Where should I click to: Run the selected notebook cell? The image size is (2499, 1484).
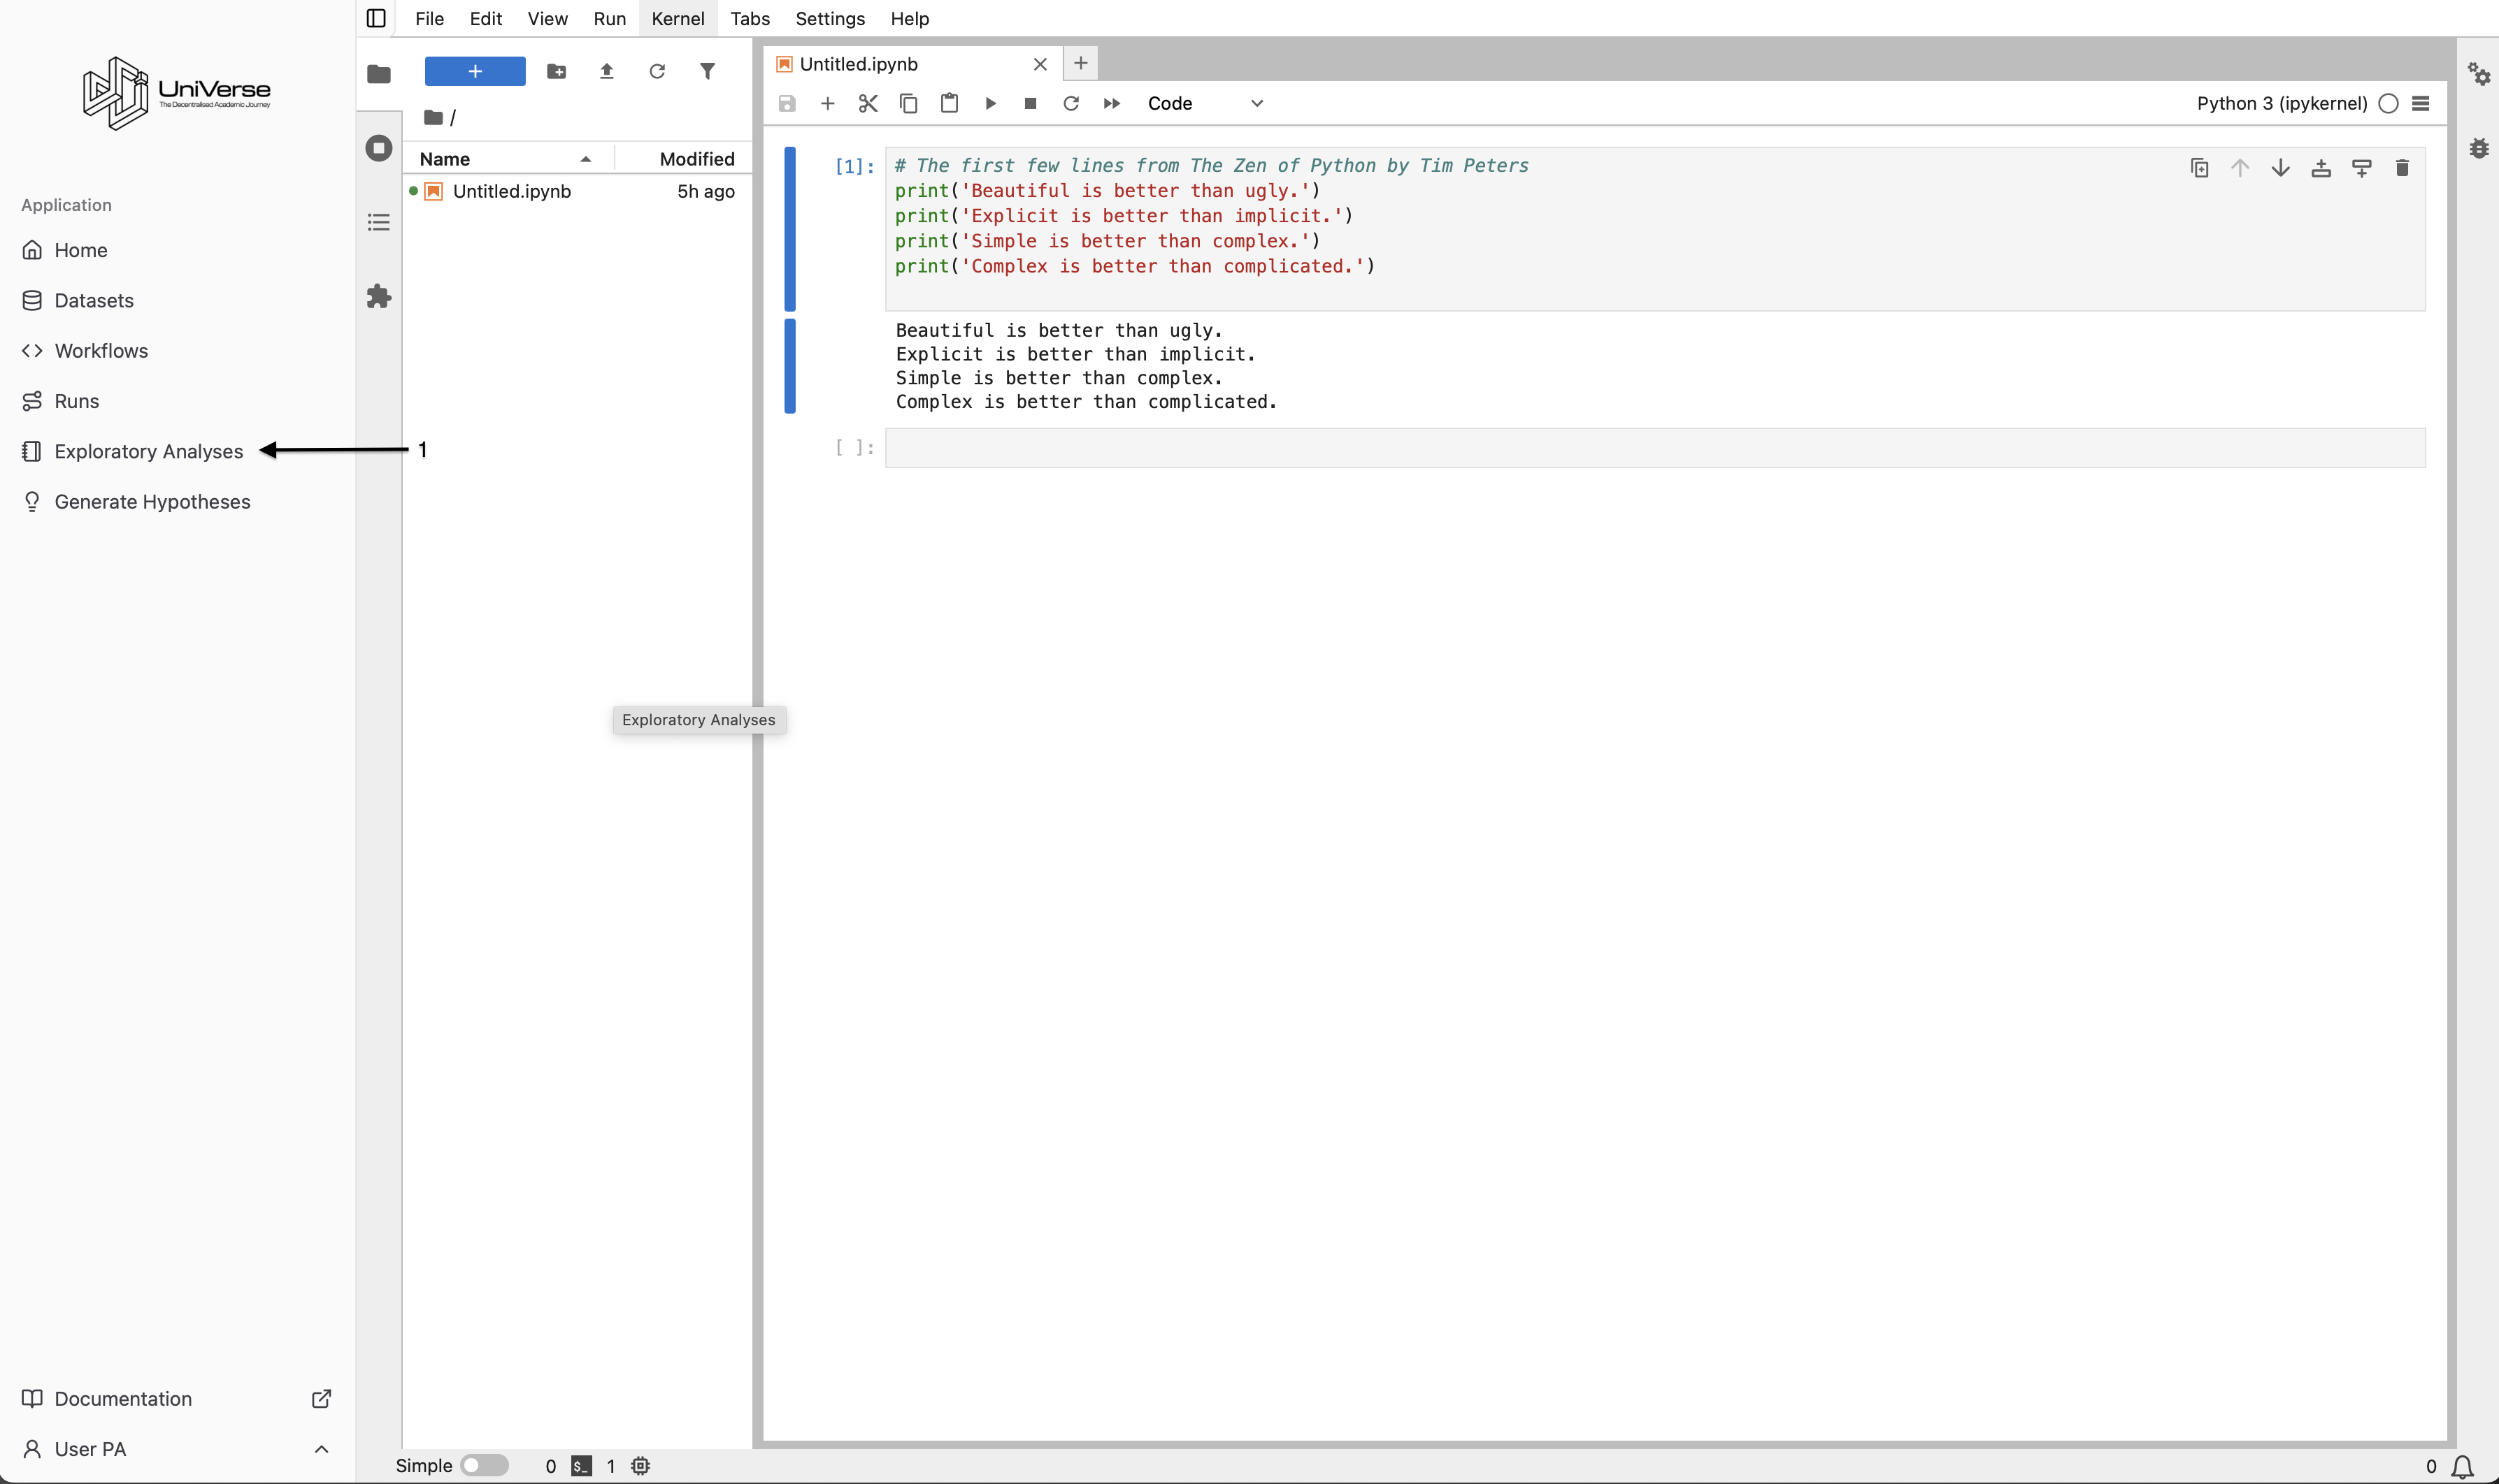(x=990, y=103)
